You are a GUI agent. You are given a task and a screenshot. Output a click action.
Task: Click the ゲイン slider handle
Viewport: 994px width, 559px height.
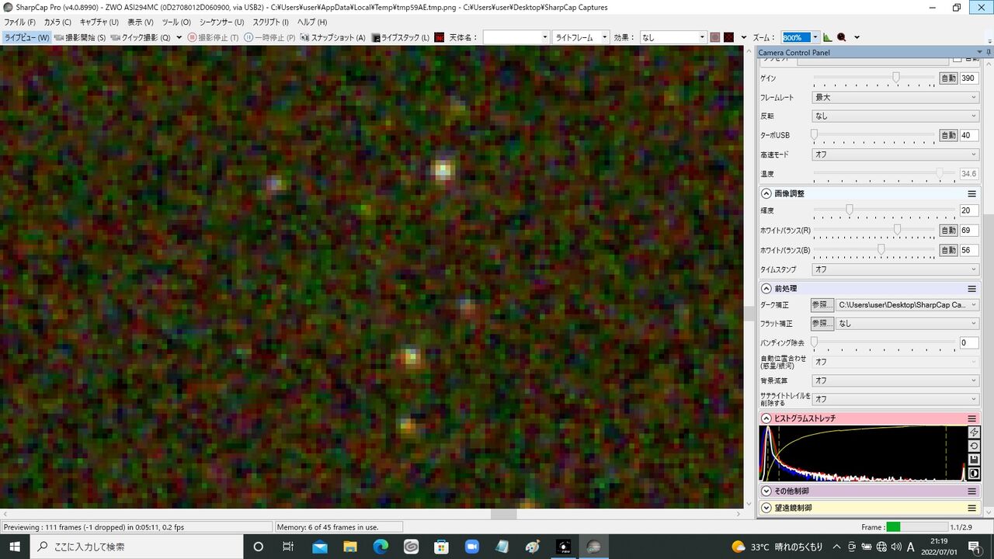pos(896,78)
